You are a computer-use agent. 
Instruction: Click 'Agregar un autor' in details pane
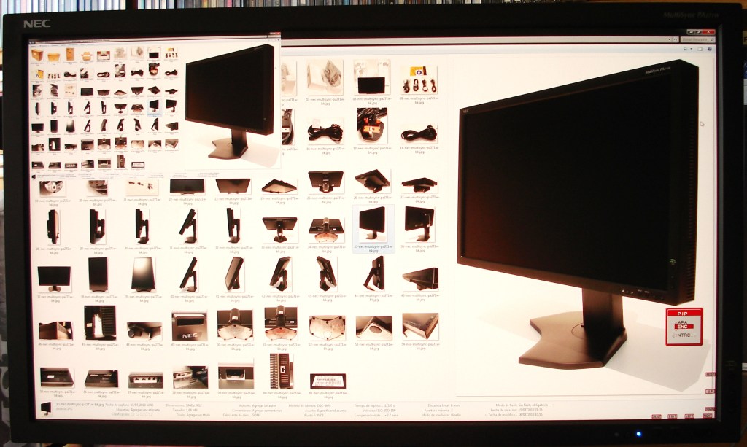(x=260, y=405)
